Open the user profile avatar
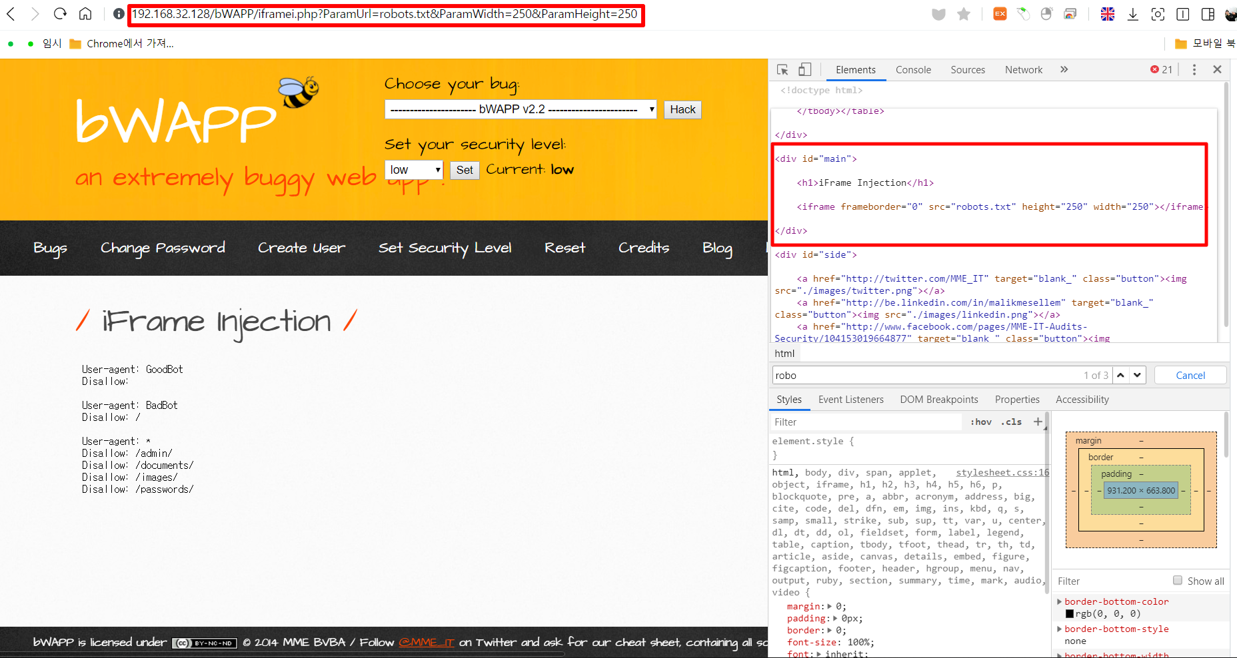 (1230, 14)
